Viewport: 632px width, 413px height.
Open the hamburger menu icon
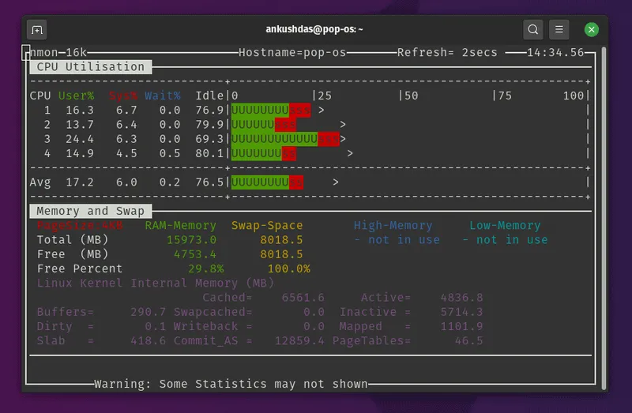click(559, 29)
